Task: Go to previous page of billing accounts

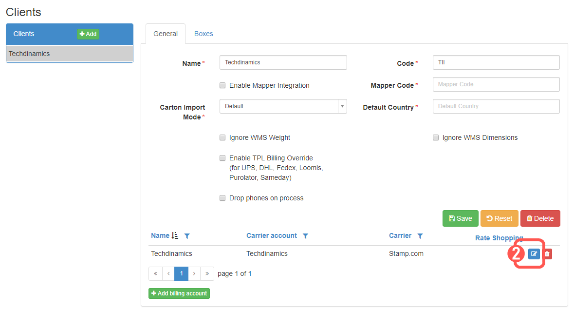Action: tap(168, 273)
